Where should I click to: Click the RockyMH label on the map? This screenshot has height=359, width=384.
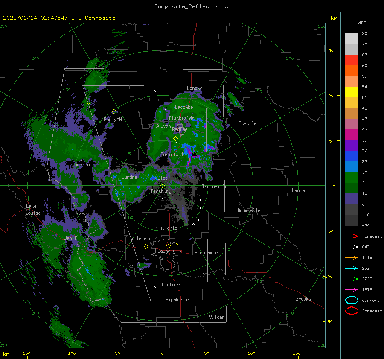point(113,120)
